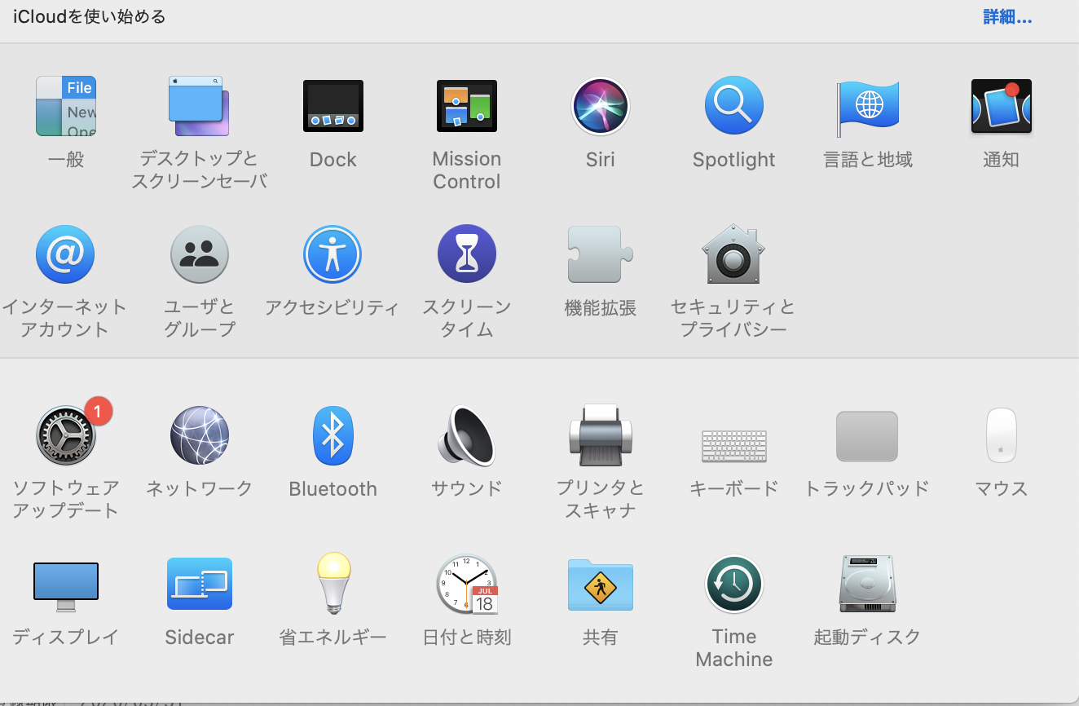Image resolution: width=1079 pixels, height=706 pixels.
Task: Open the Siri preferences icon
Action: (x=601, y=107)
